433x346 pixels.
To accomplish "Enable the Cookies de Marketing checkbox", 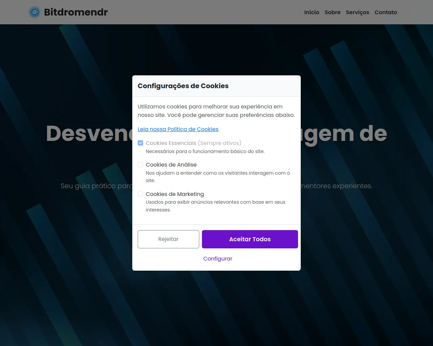I will click(x=140, y=194).
